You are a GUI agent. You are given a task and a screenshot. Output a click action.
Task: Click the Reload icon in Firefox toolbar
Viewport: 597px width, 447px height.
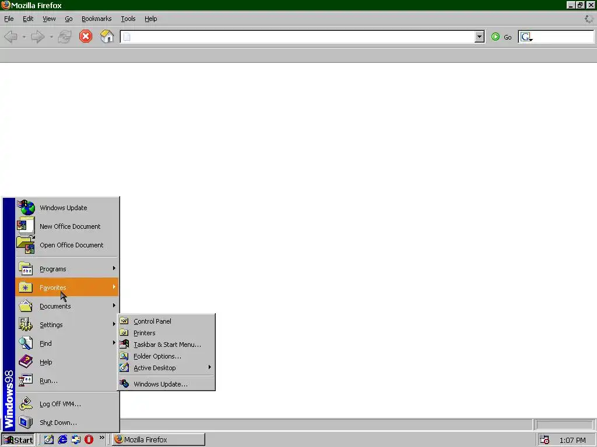[x=64, y=37]
